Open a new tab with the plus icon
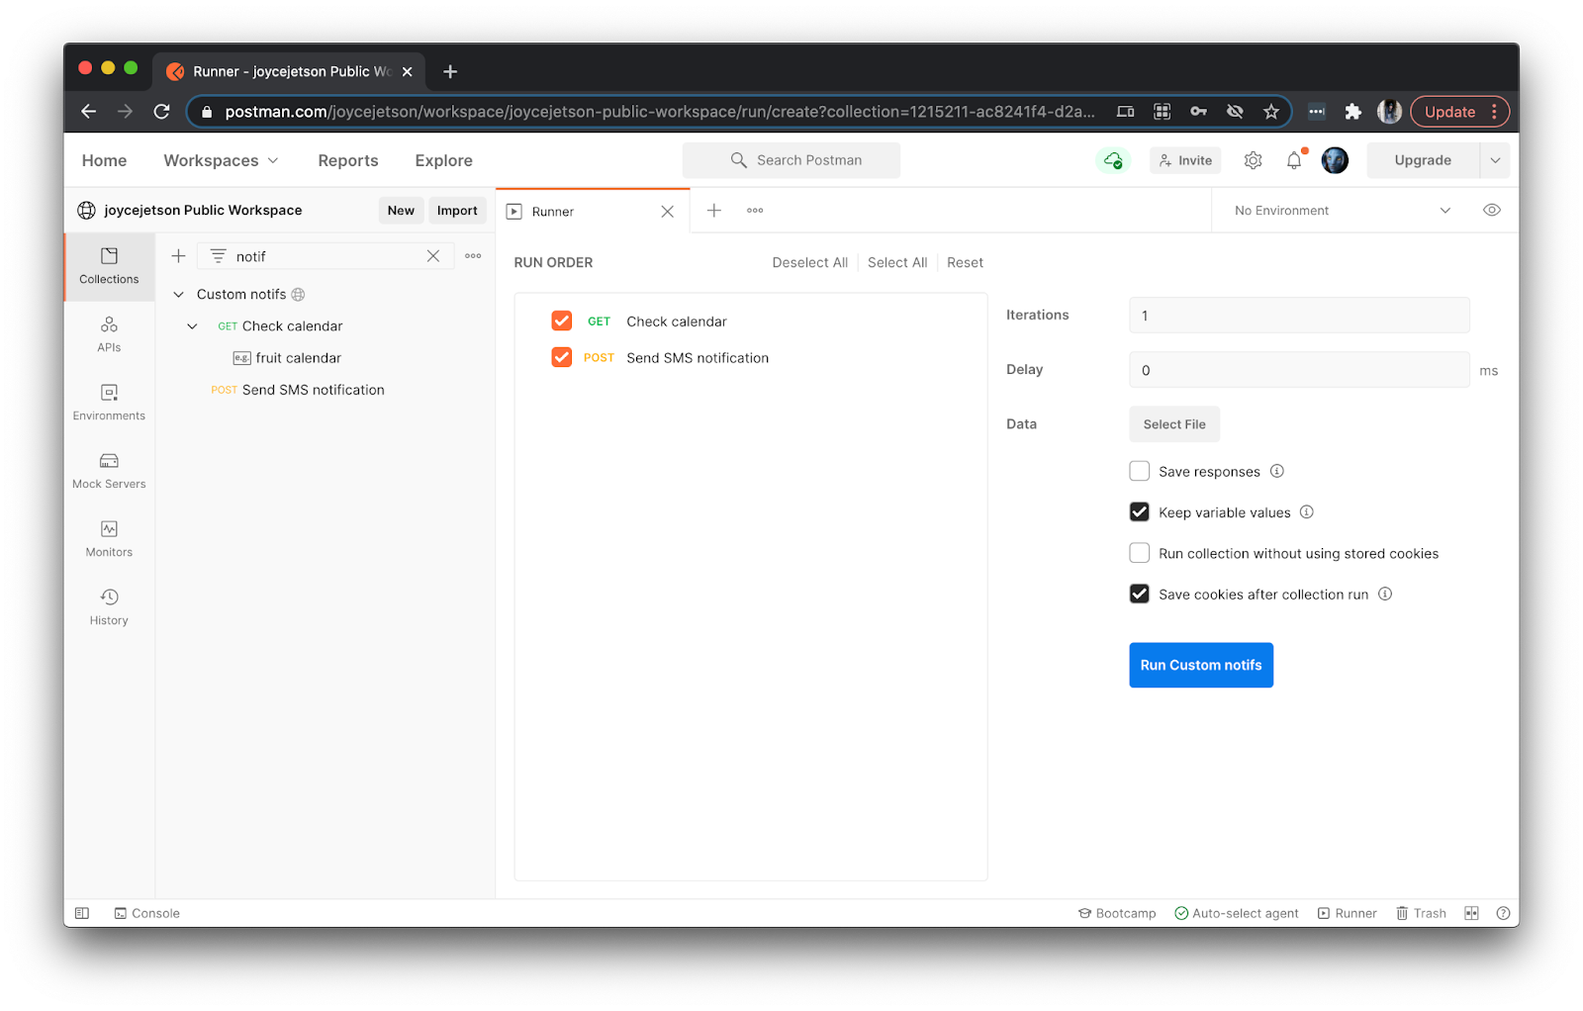 (x=713, y=211)
